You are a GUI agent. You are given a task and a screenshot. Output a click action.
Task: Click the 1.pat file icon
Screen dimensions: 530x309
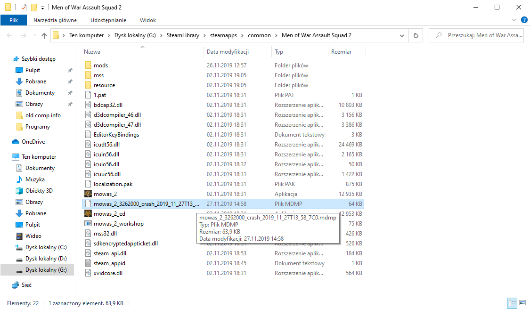[88, 95]
